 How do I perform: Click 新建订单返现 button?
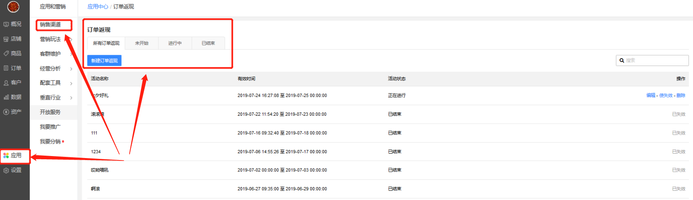point(104,60)
